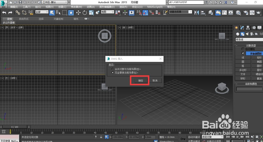
Task: Click the 矩形 rectangle shape button
Action: [x=257, y=58]
